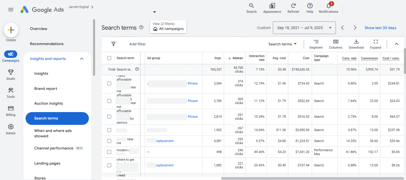This screenshot has height=180, width=406.
Task: Expand the Search terms view dropdown
Action: [282, 44]
